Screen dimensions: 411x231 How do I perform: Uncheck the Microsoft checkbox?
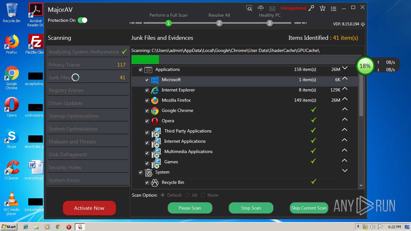(x=147, y=80)
